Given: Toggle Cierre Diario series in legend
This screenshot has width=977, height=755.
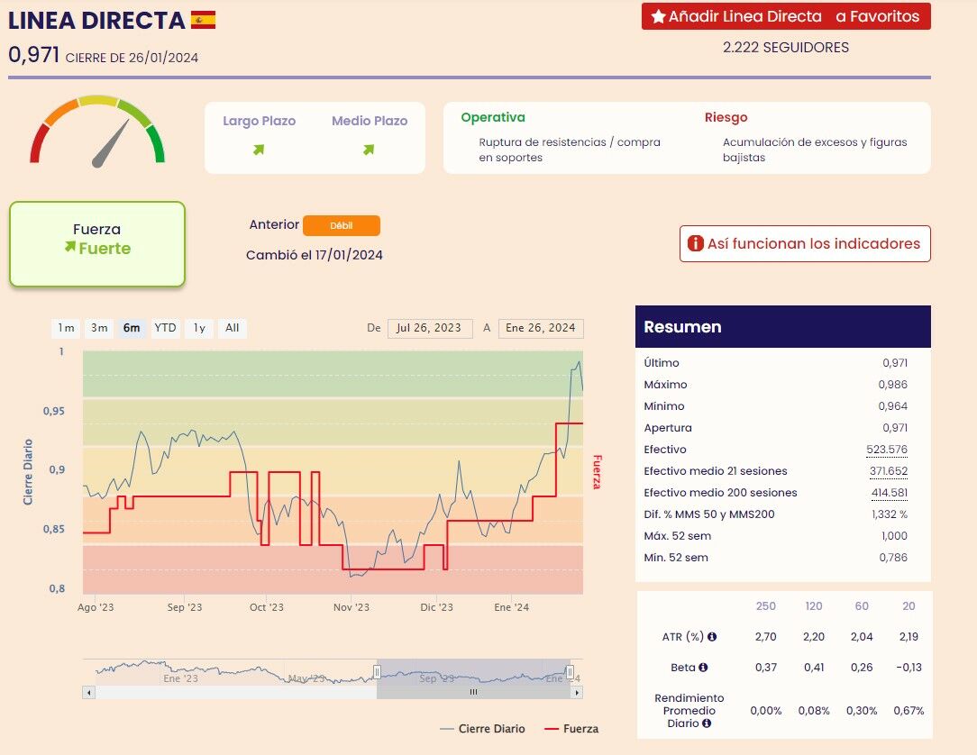Looking at the screenshot, I should point(483,729).
